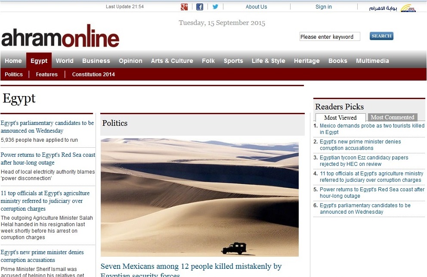Click the desert dunes article image
This screenshot has height=277, width=427.
(199, 197)
